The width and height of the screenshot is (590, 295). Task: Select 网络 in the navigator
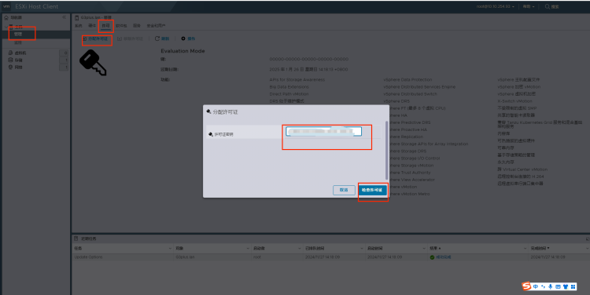18,67
